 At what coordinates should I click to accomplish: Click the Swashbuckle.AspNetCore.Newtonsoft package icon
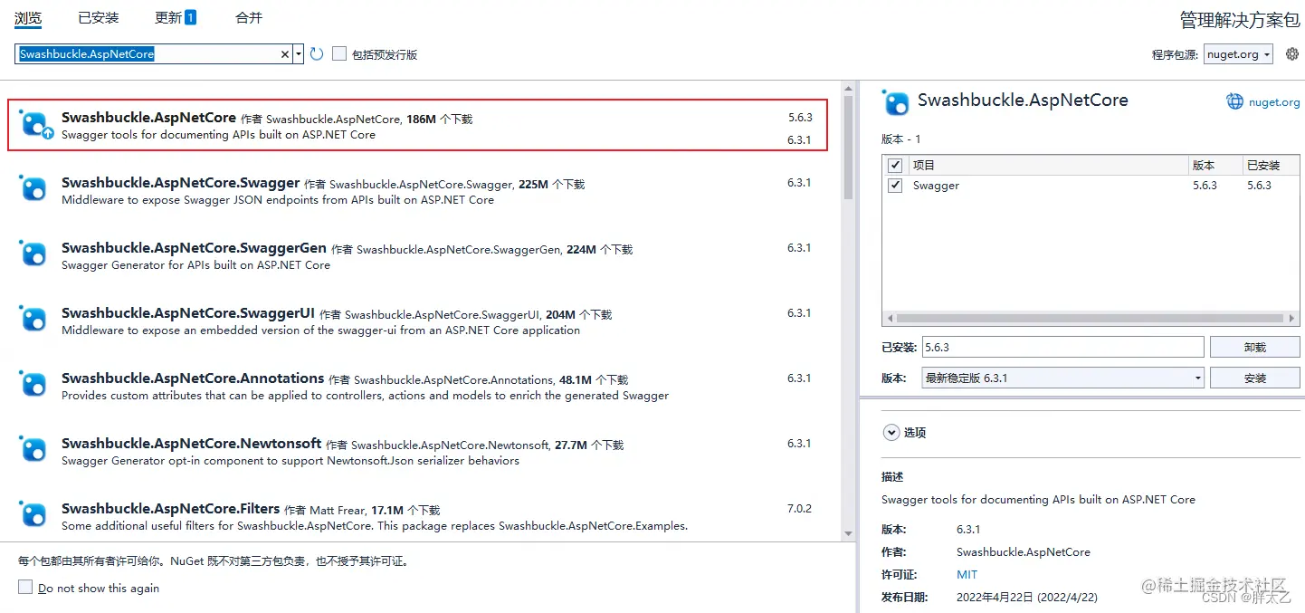(x=33, y=449)
